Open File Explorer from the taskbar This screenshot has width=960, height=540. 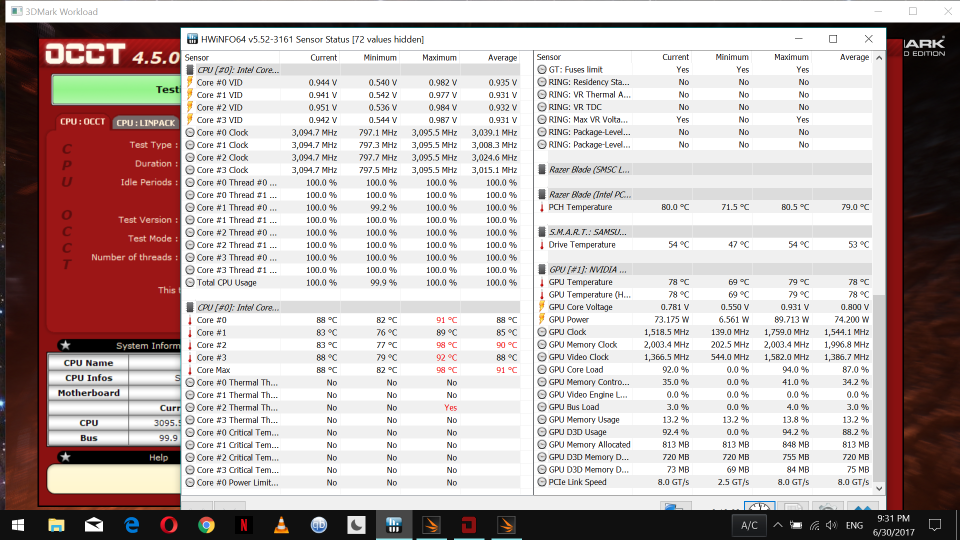56,525
